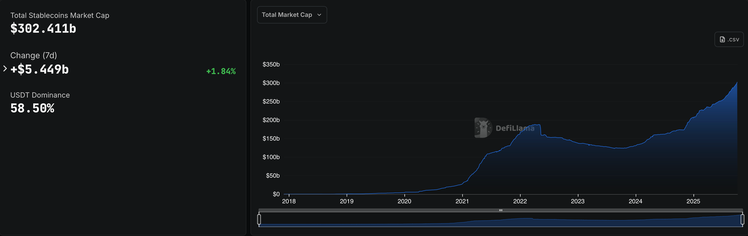Click the 2018 label on the x-axis
The width and height of the screenshot is (748, 236).
click(289, 201)
